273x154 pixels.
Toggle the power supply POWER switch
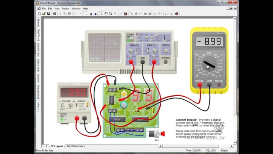tap(63, 116)
